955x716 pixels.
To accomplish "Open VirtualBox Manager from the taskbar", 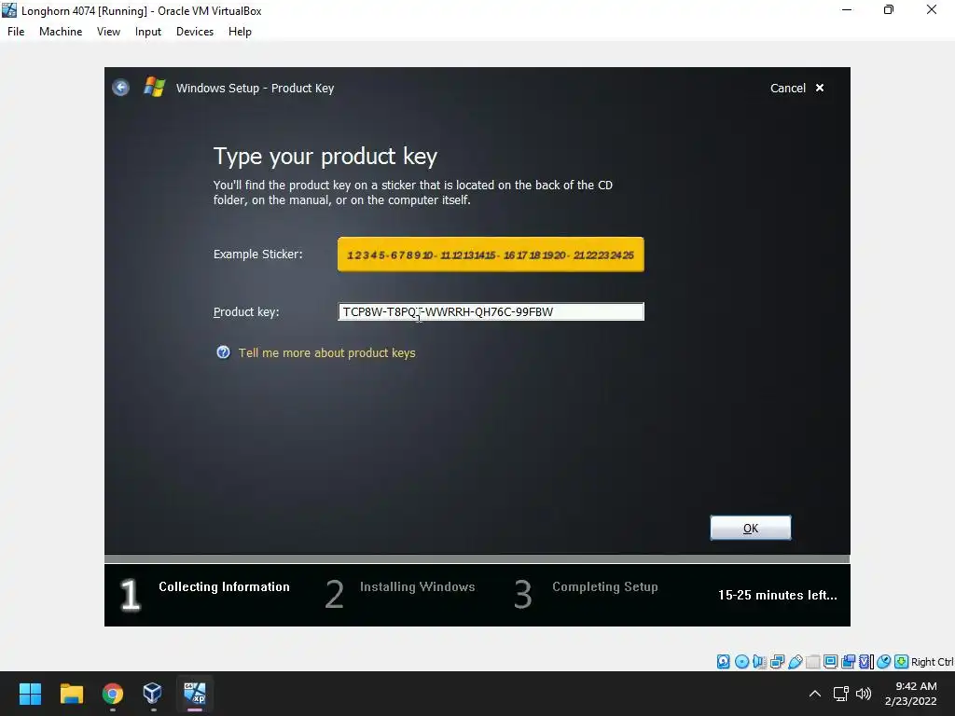I will tap(152, 693).
